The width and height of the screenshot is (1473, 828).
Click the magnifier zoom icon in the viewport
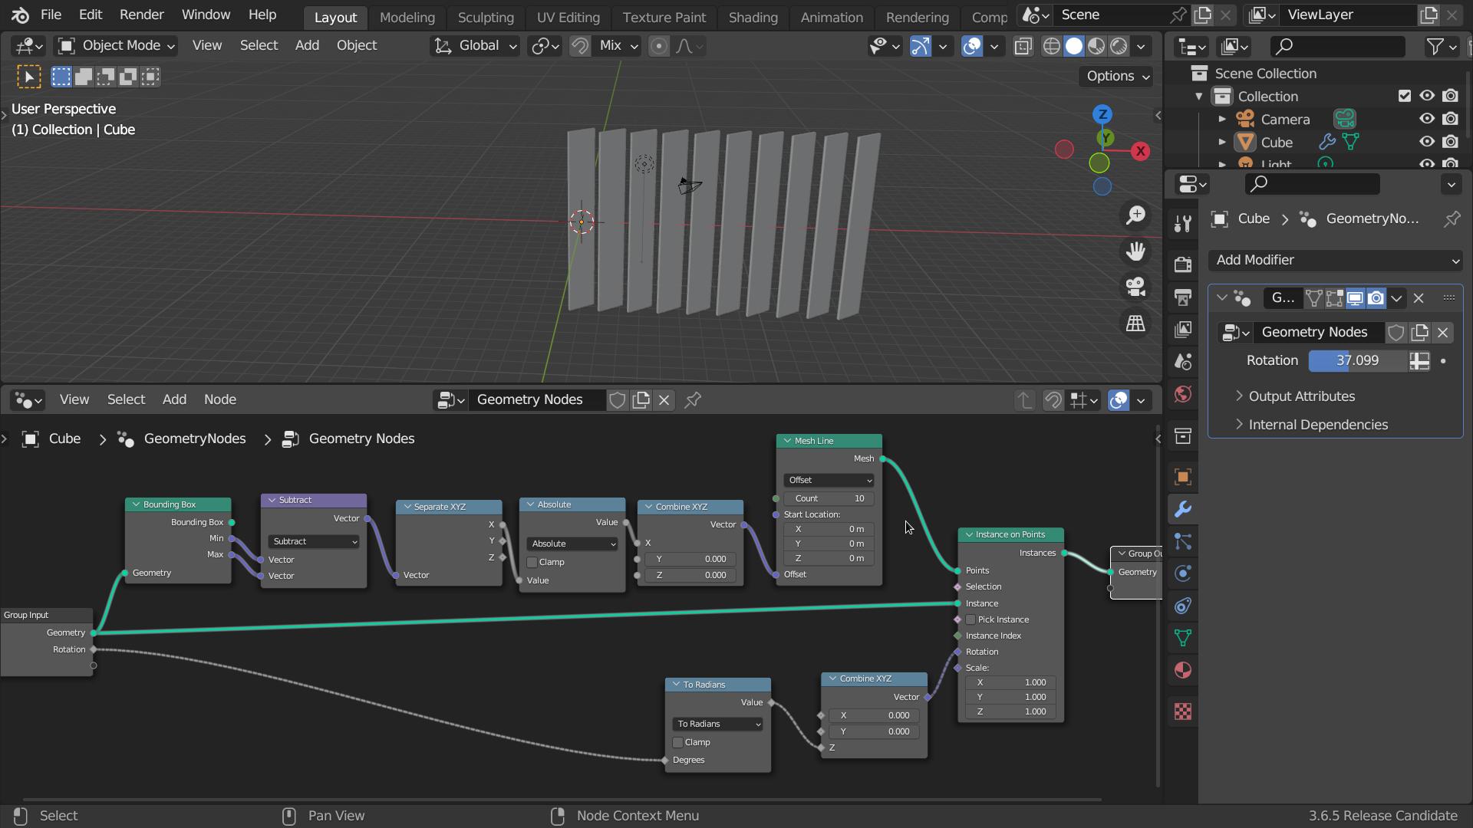[x=1135, y=215]
